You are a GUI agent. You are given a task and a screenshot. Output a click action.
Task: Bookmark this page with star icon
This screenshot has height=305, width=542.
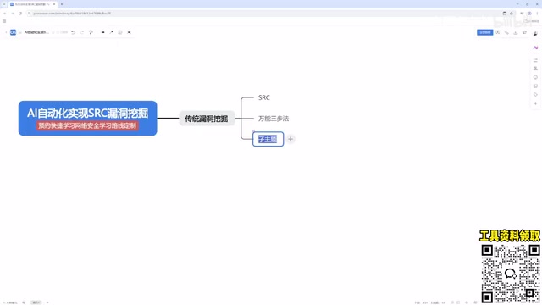tap(512, 14)
